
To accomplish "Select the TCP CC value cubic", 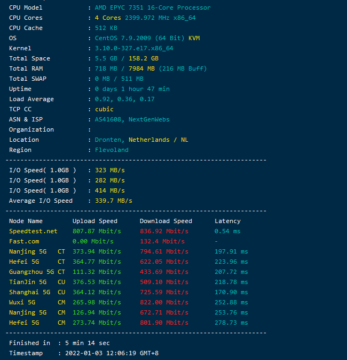I will [x=105, y=109].
